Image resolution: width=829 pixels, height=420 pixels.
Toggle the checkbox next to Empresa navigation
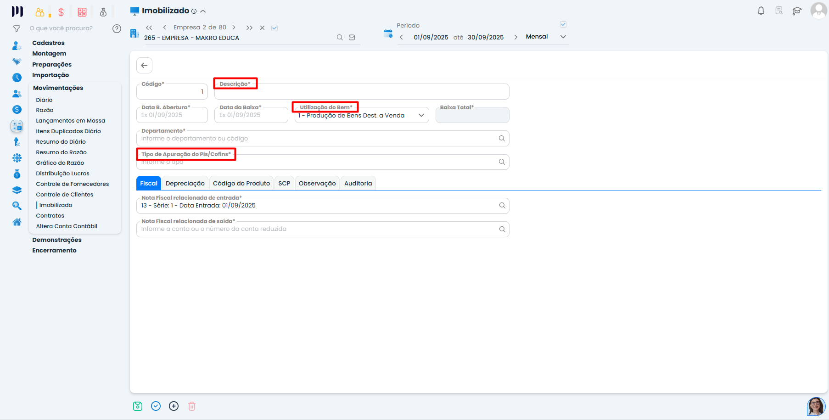tap(274, 28)
